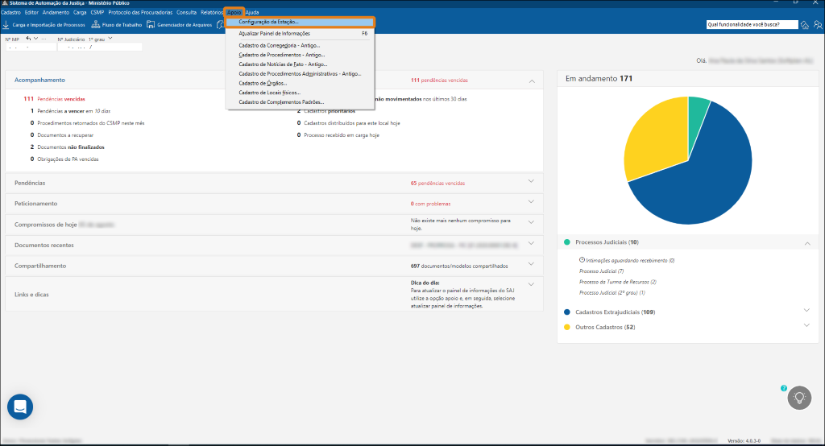Screen dimensions: 825x446
Task: Open the Protocolo das Procuradorias menu
Action: pos(140,12)
